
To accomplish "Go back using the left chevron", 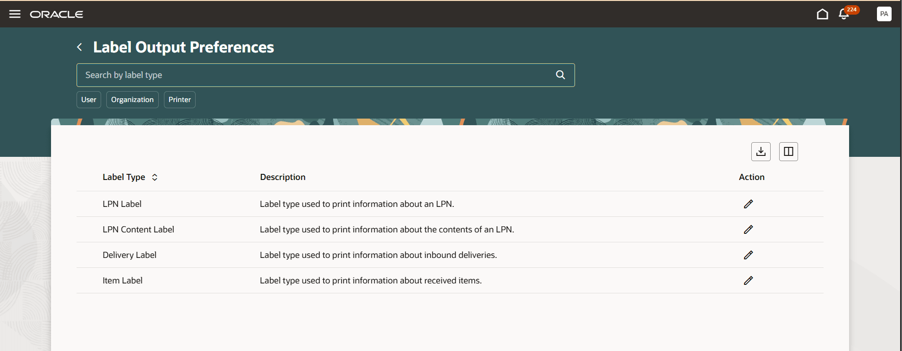I will tap(79, 47).
